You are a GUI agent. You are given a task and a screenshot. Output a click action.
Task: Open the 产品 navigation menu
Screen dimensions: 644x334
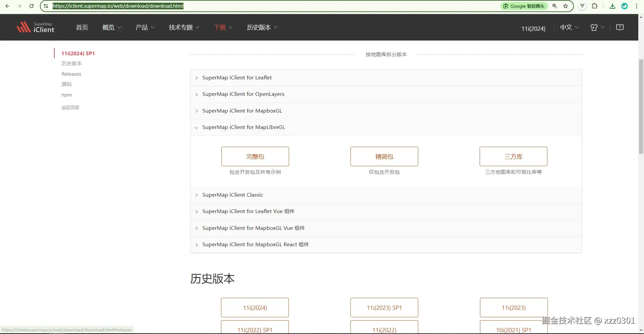[x=145, y=27]
